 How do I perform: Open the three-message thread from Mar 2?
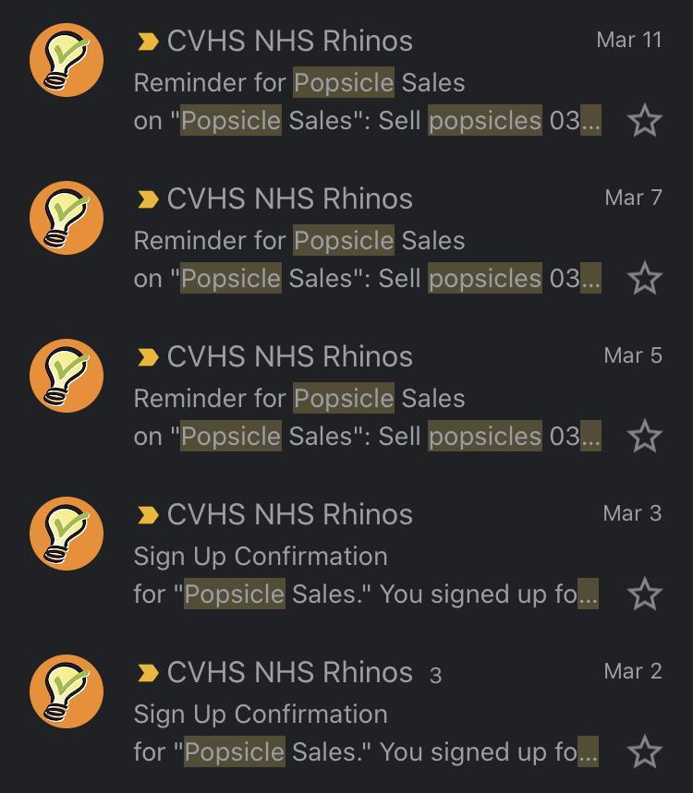(x=261, y=715)
